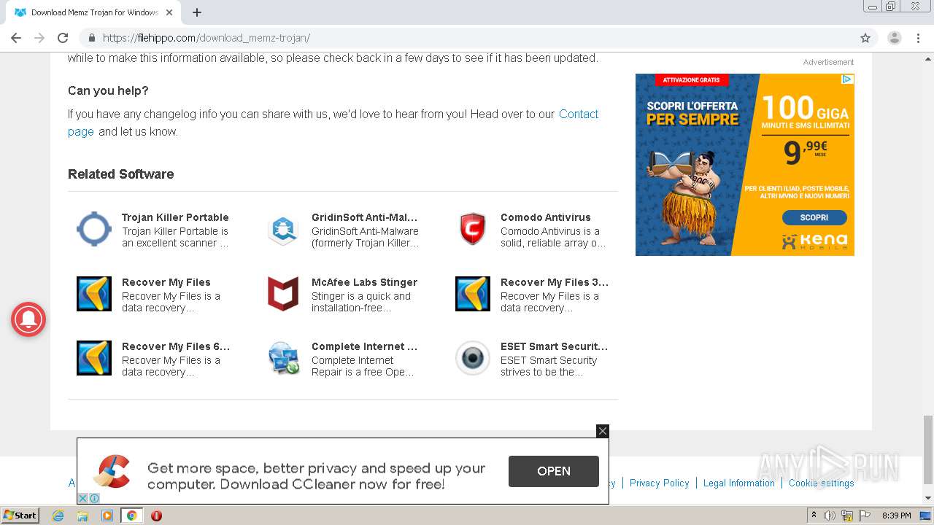Open the Privacy Policy footer link
This screenshot has height=525, width=934.
click(x=660, y=483)
